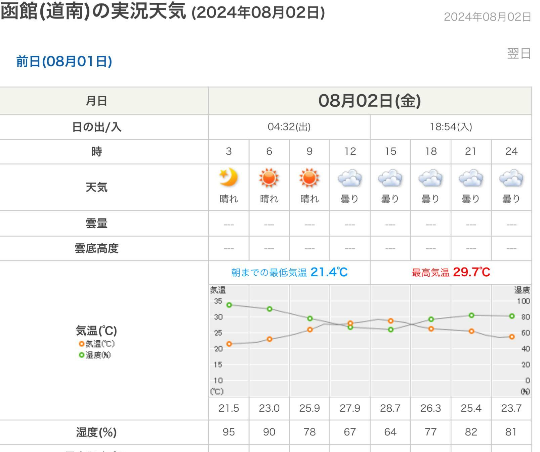Image resolution: width=540 pixels, height=452 pixels.
Task: Click hour 6 in the 時 row
Action: coord(269,151)
